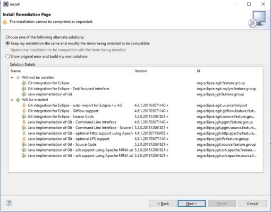Click id org.eclipse.jgit.lfs.feature.group
This screenshot has width=271, height=212.
pos(223,139)
